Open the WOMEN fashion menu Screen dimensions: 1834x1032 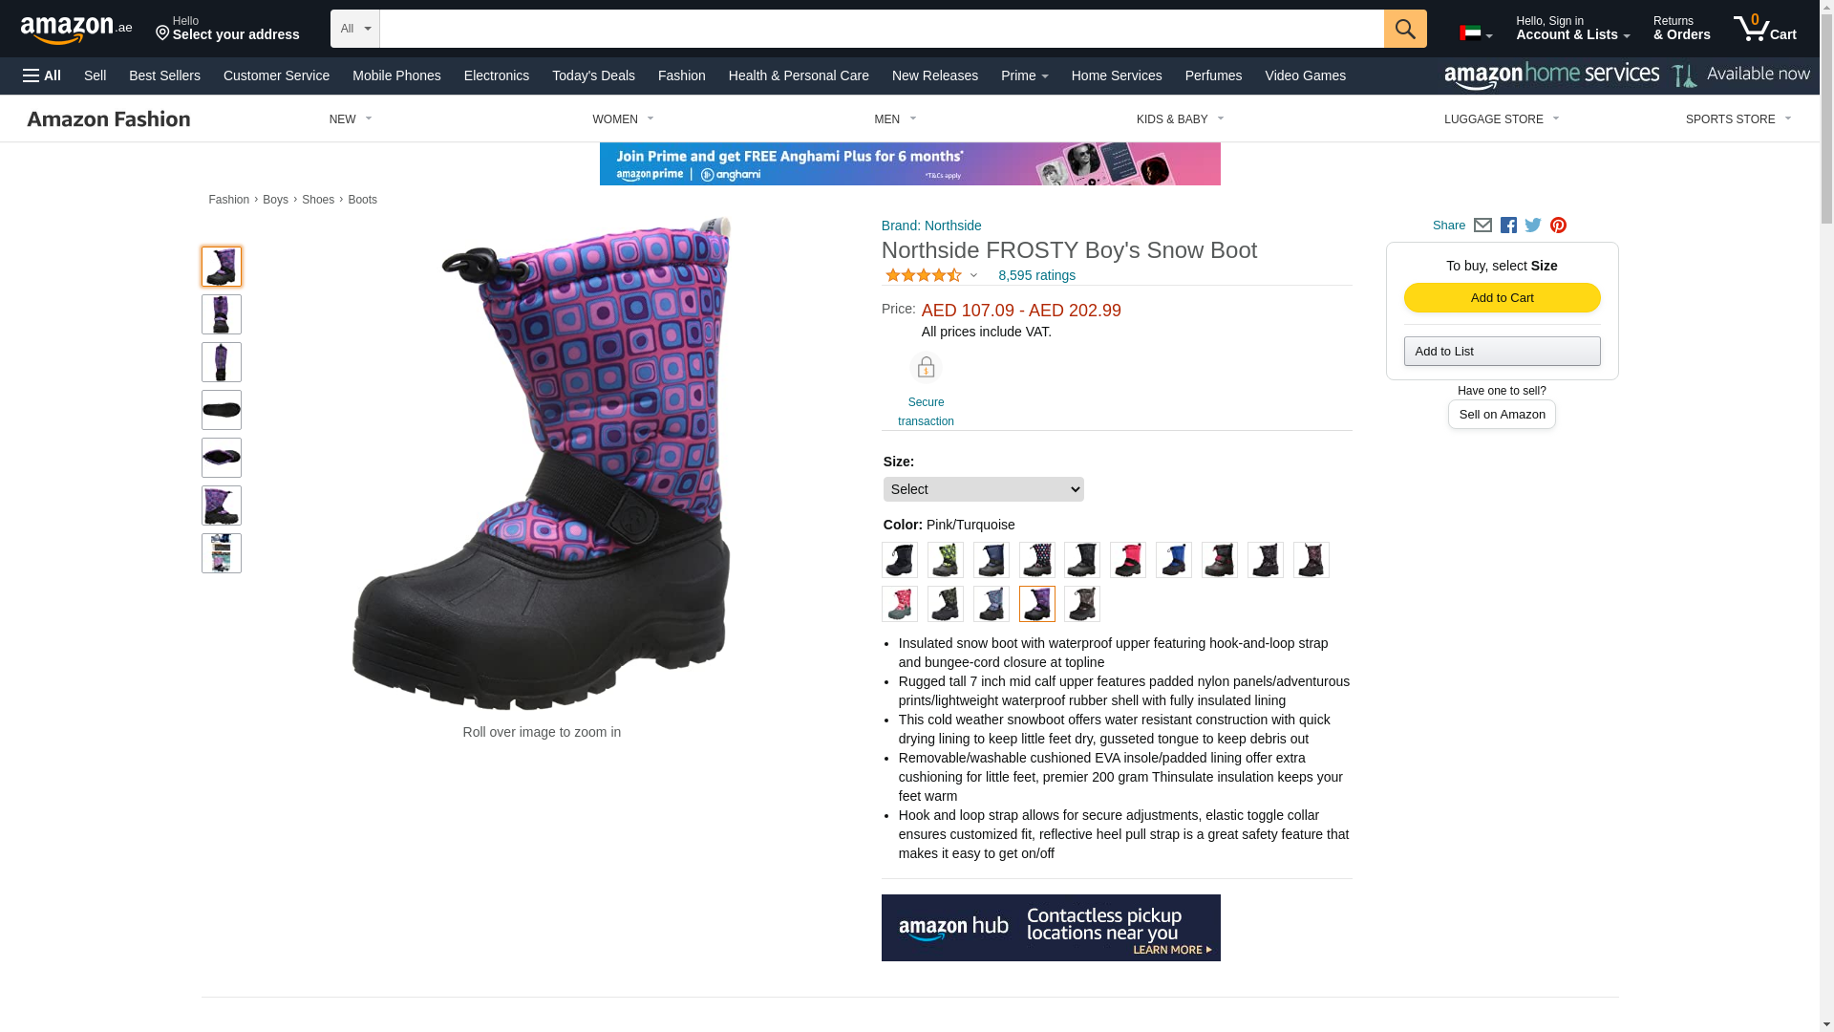(x=623, y=119)
